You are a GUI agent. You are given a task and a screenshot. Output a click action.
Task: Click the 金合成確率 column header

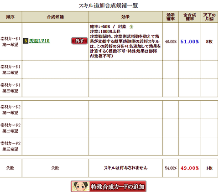coord(190,17)
